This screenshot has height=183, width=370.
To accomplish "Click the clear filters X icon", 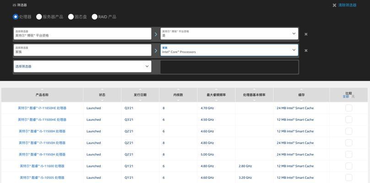I will 334,5.
